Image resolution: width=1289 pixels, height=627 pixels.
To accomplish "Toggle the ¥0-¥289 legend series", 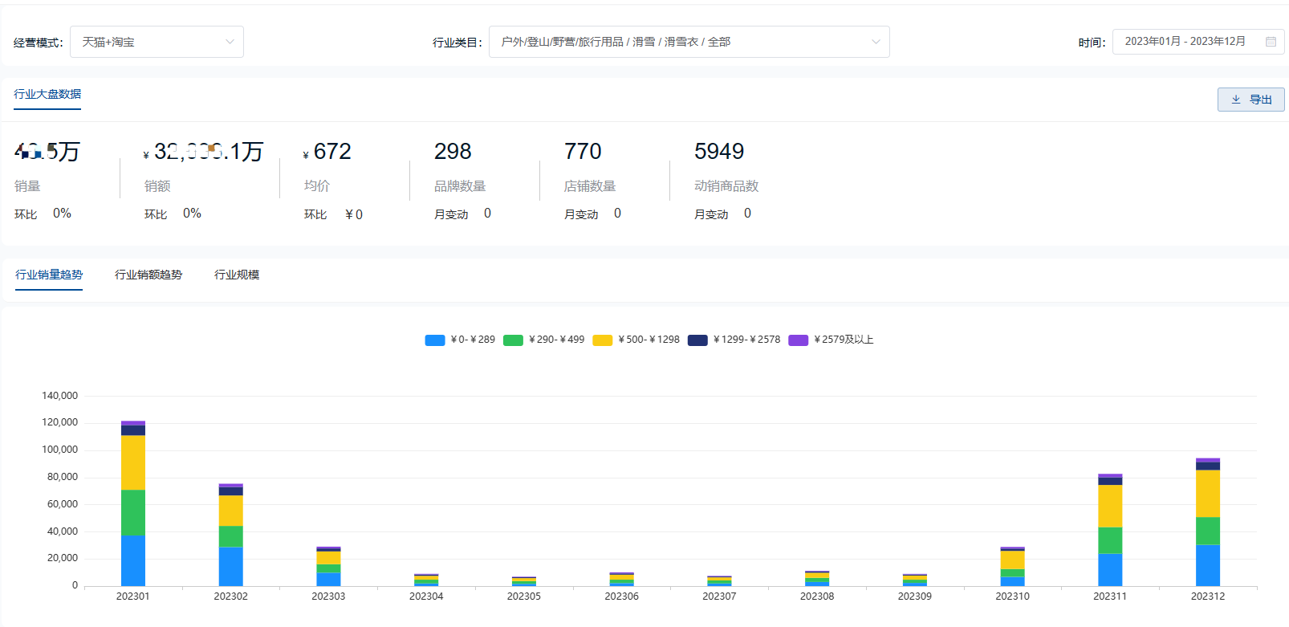I will click(x=460, y=340).
